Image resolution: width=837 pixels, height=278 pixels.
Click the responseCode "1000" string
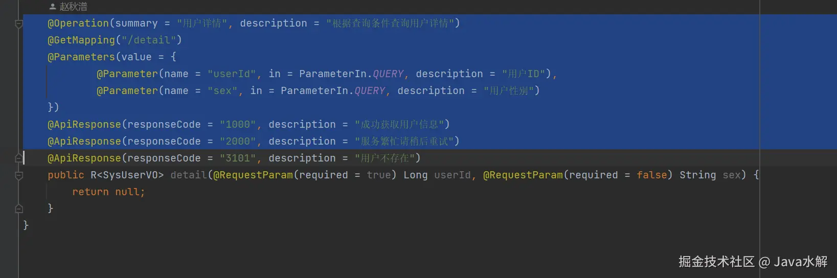(x=238, y=124)
